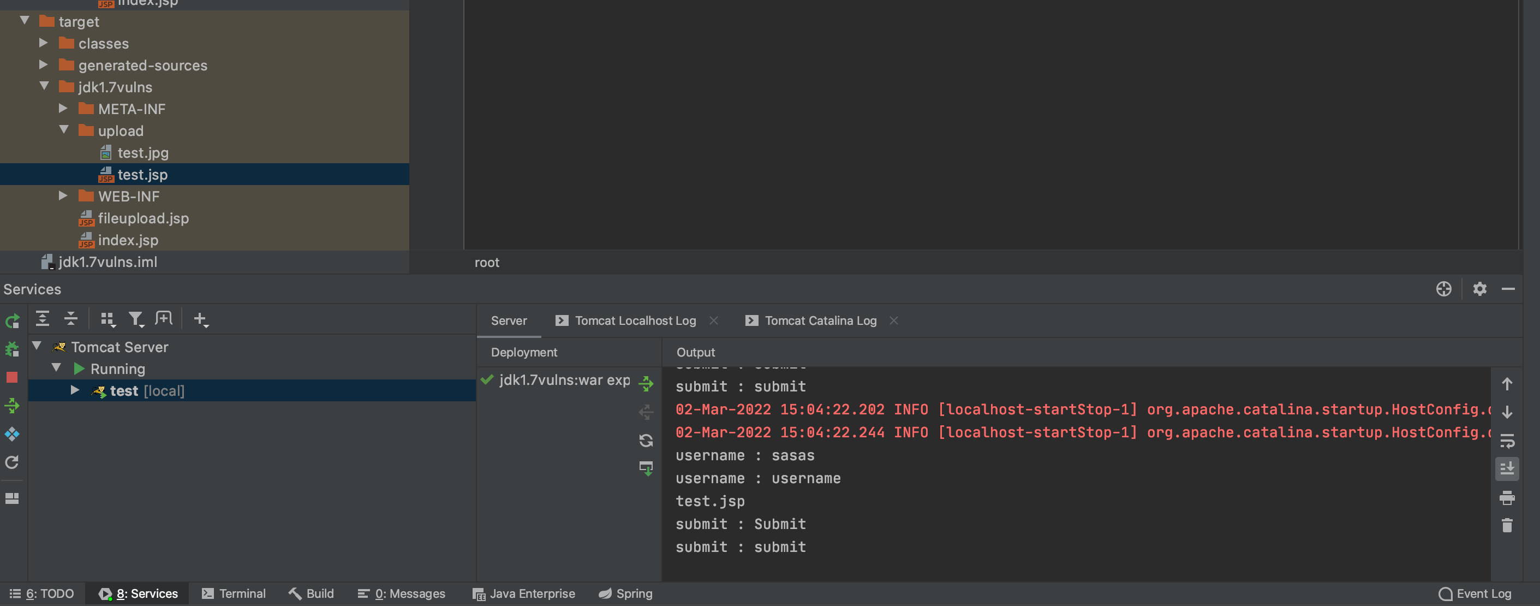1540x606 pixels.
Task: Open the Group By options icon
Action: pyautogui.click(x=108, y=319)
